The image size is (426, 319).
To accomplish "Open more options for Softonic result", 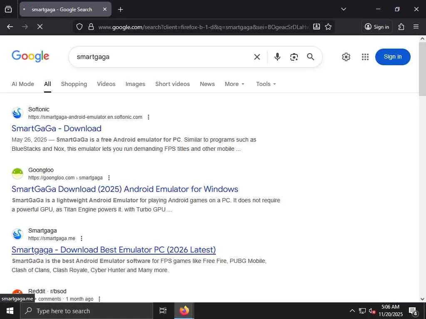I will tap(149, 117).
